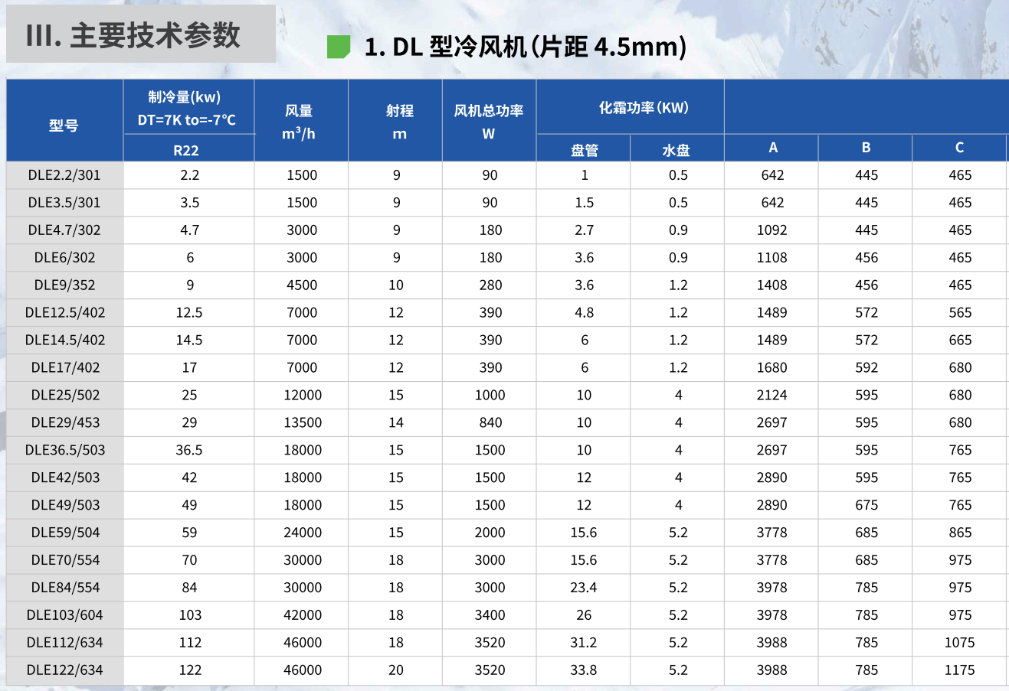
Task: Select the 射程 value '20' in the last row
Action: (395, 670)
